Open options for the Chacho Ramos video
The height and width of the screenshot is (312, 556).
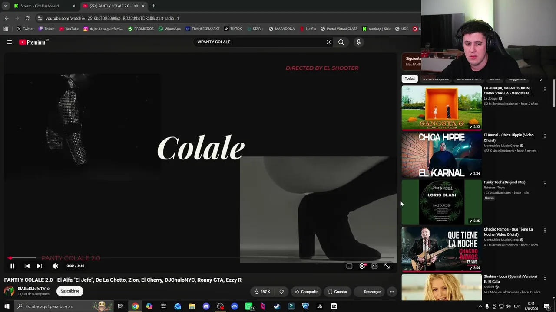click(x=545, y=231)
